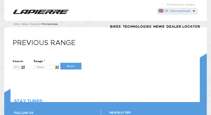Click the PREVIOUS RANGE heading
The width and height of the screenshot is (211, 115).
(44, 43)
